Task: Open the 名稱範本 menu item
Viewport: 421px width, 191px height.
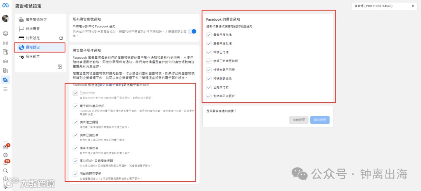Action: pyautogui.click(x=41, y=56)
